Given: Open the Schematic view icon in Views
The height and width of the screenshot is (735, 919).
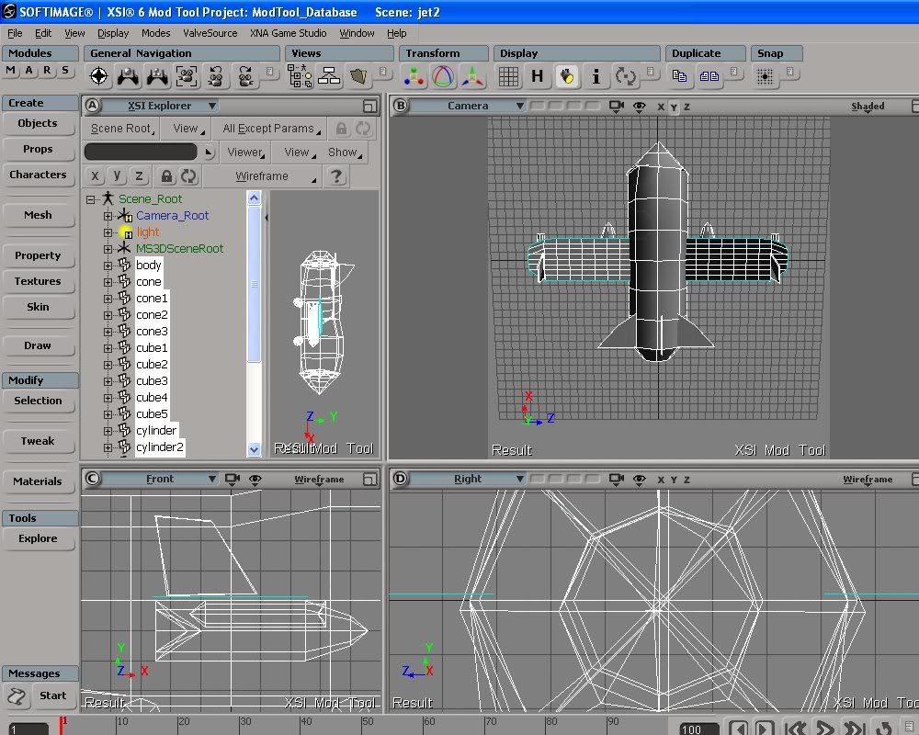Looking at the screenshot, I should click(329, 76).
